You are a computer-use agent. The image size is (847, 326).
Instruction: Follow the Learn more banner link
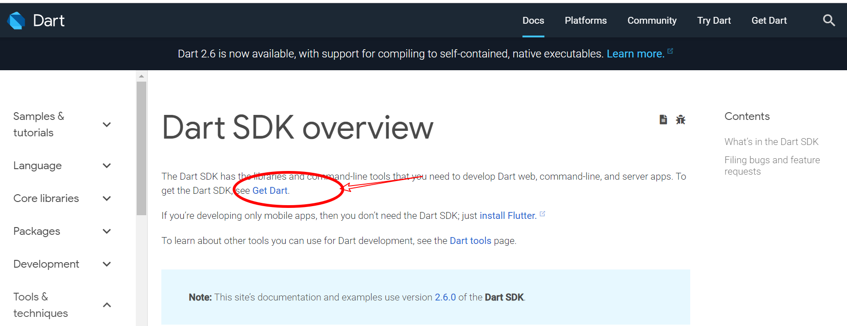635,54
